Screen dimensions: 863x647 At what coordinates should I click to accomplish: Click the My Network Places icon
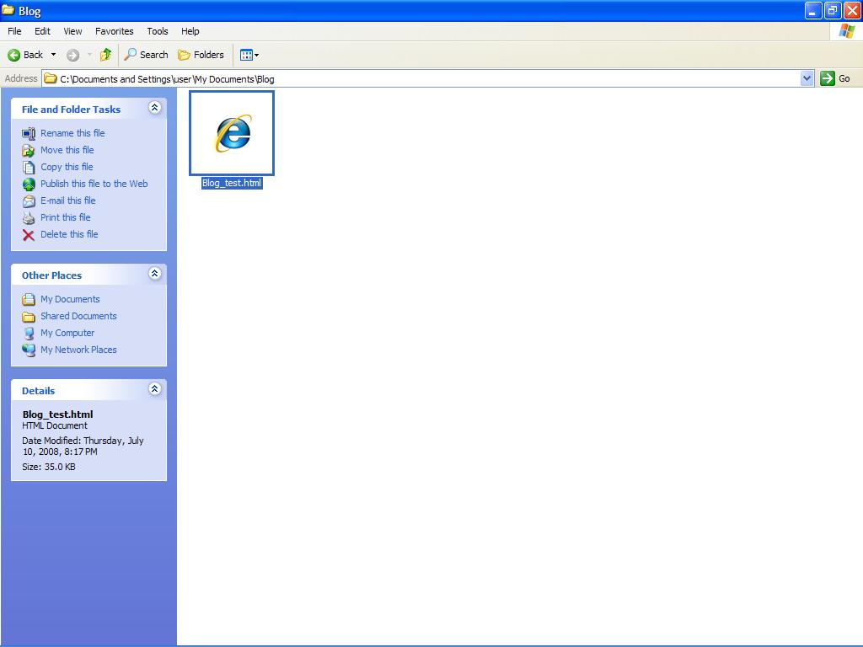[x=29, y=350]
